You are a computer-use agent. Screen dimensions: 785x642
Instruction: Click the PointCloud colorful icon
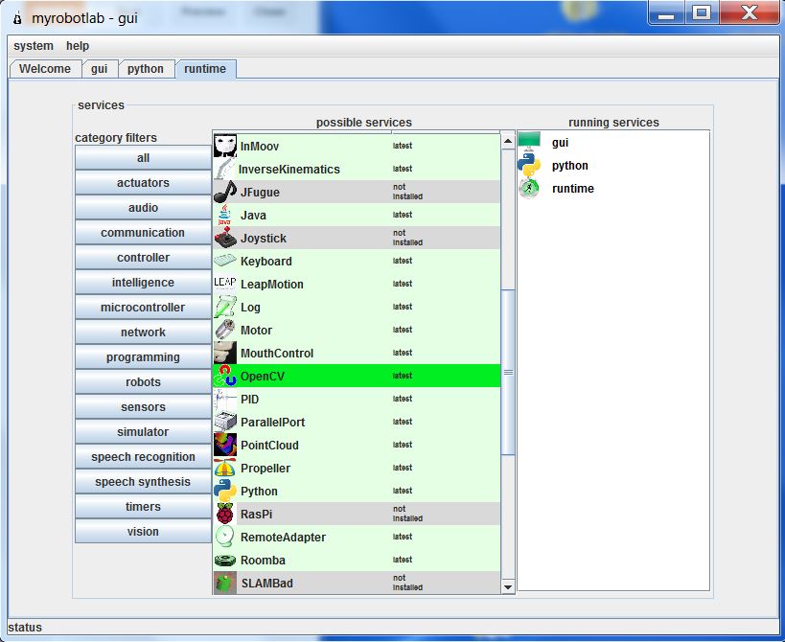pos(225,445)
